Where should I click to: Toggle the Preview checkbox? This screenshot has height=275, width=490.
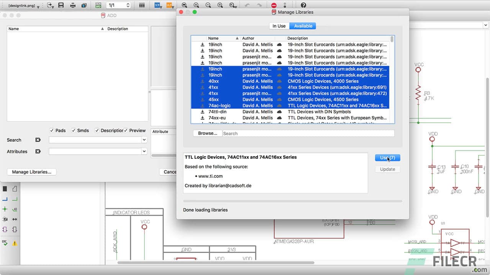126,131
